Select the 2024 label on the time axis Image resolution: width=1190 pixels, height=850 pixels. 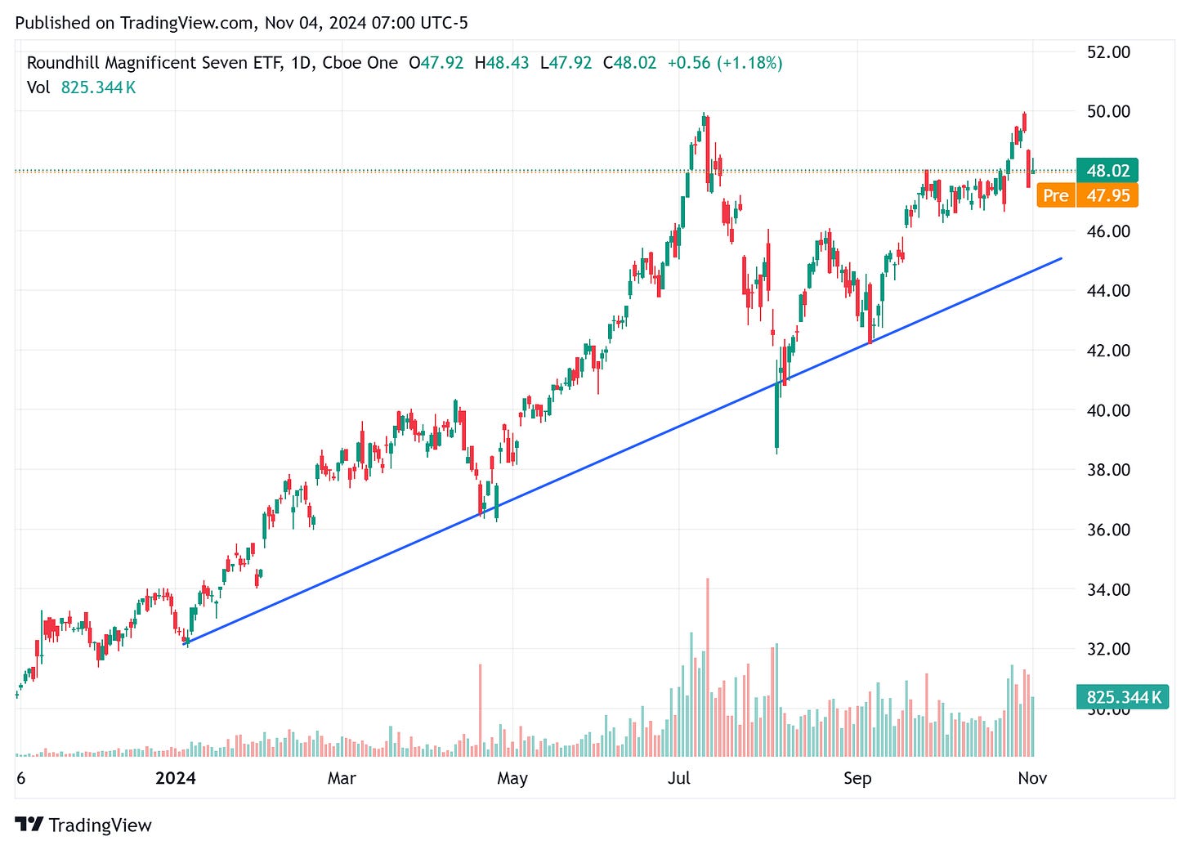point(174,778)
